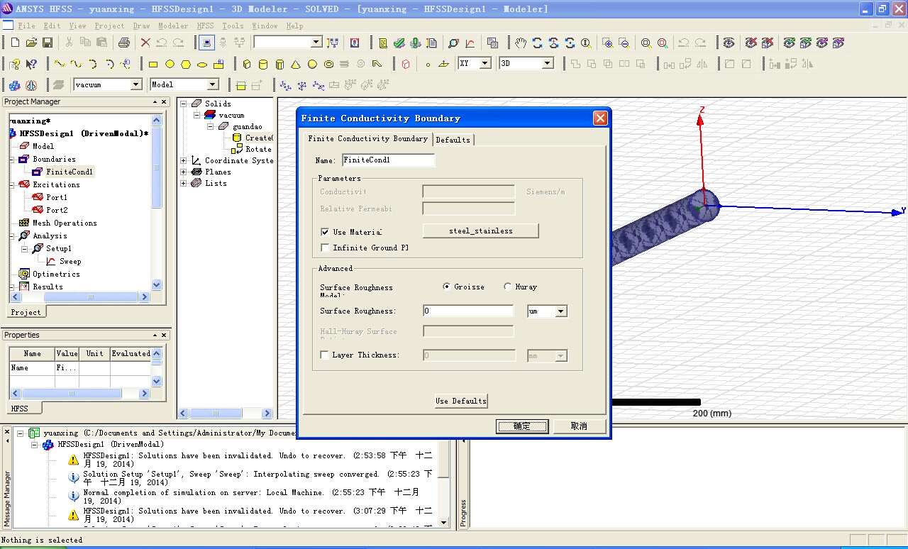Select the Draw Cylinder tool

[x=263, y=64]
